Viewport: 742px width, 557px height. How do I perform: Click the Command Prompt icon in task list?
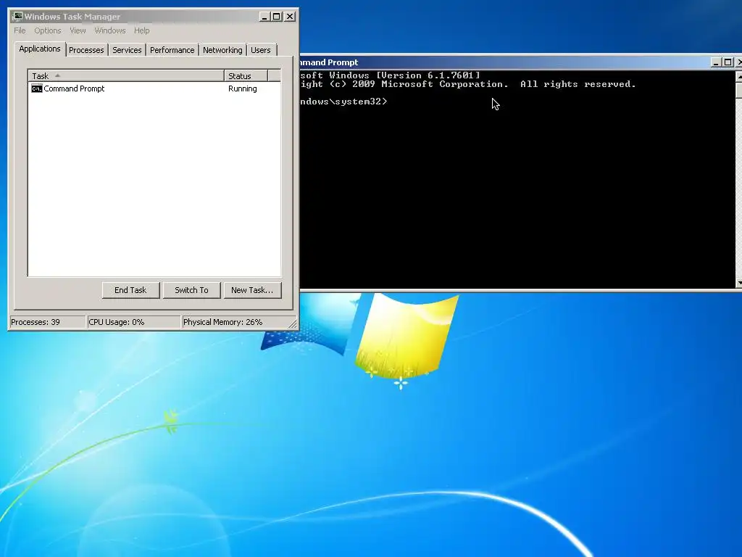pyautogui.click(x=36, y=88)
